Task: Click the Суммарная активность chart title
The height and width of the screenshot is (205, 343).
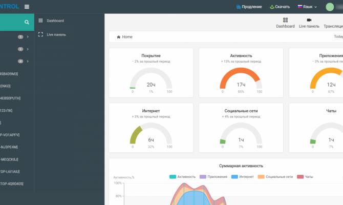Action: [241, 166]
